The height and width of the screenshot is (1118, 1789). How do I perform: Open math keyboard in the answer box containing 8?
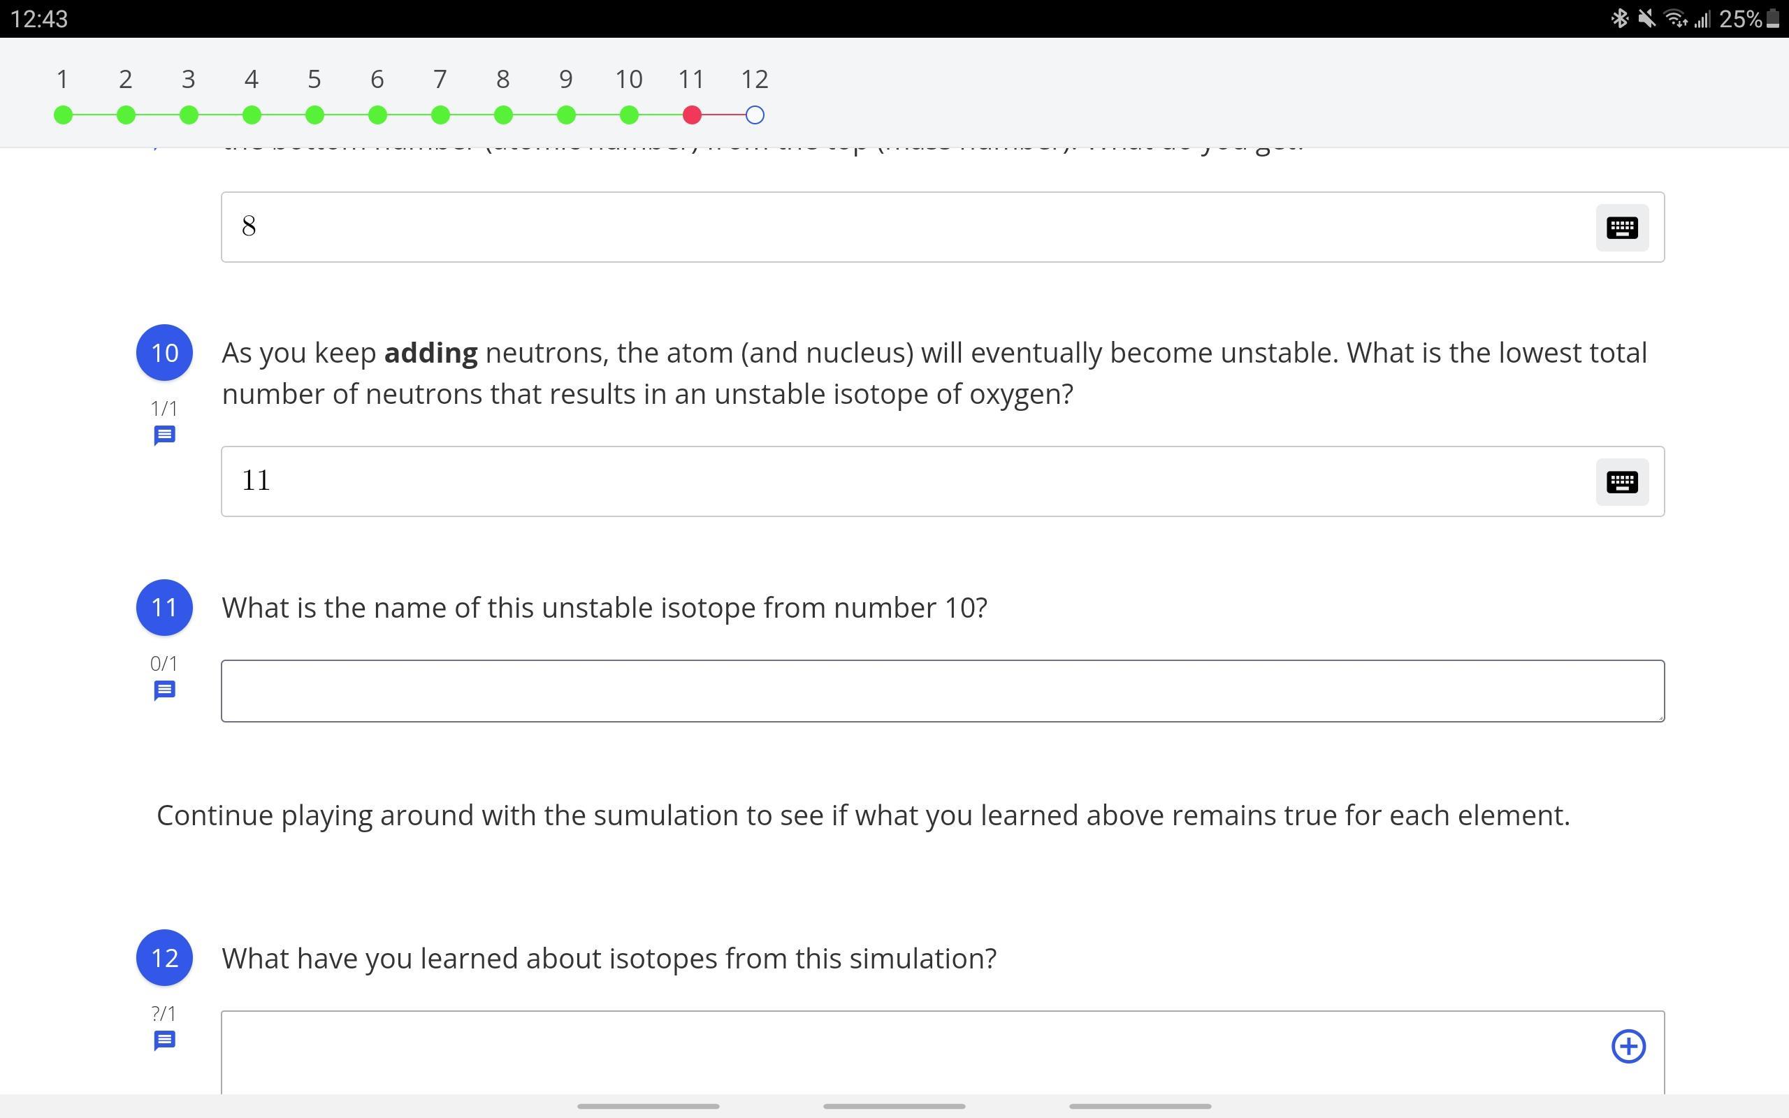point(1621,228)
